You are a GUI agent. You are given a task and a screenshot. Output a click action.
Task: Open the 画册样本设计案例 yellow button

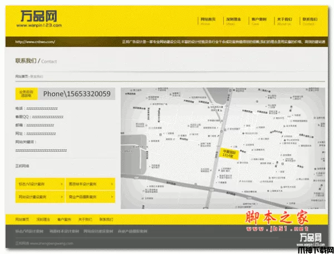90,184
